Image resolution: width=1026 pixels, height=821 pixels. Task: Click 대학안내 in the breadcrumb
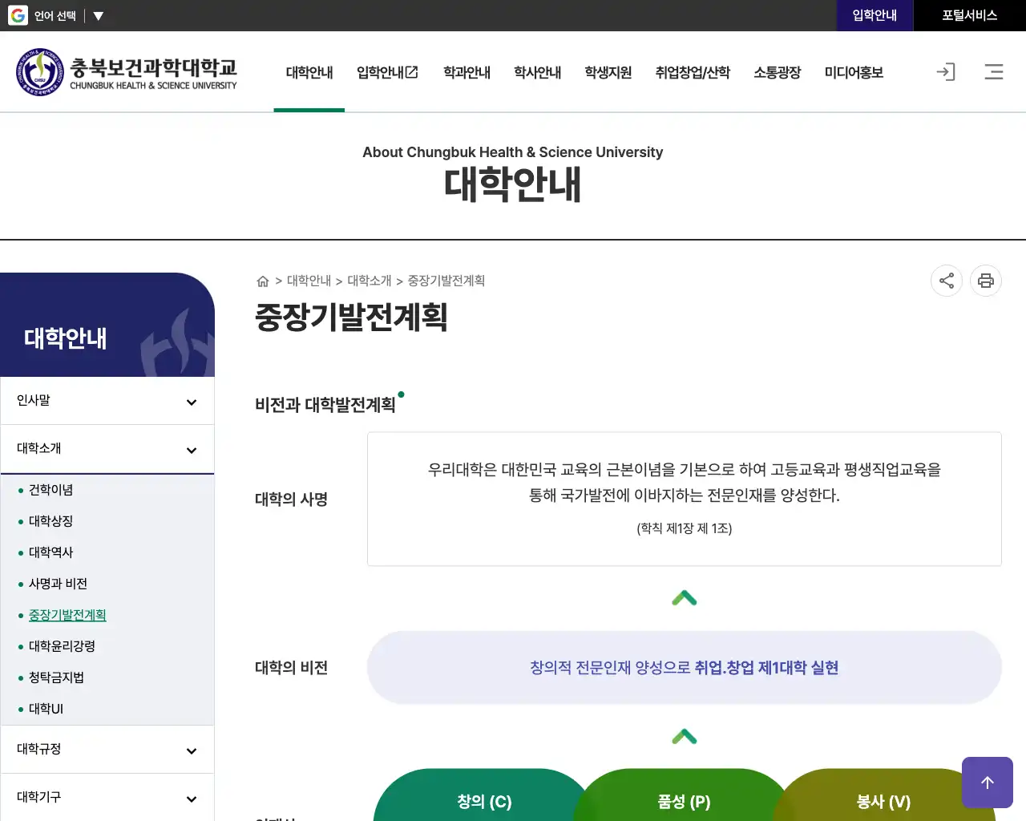pos(309,281)
